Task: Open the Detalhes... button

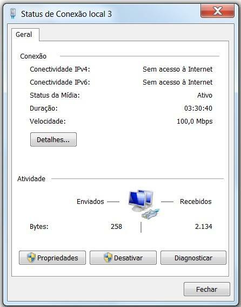Action: [x=53, y=139]
